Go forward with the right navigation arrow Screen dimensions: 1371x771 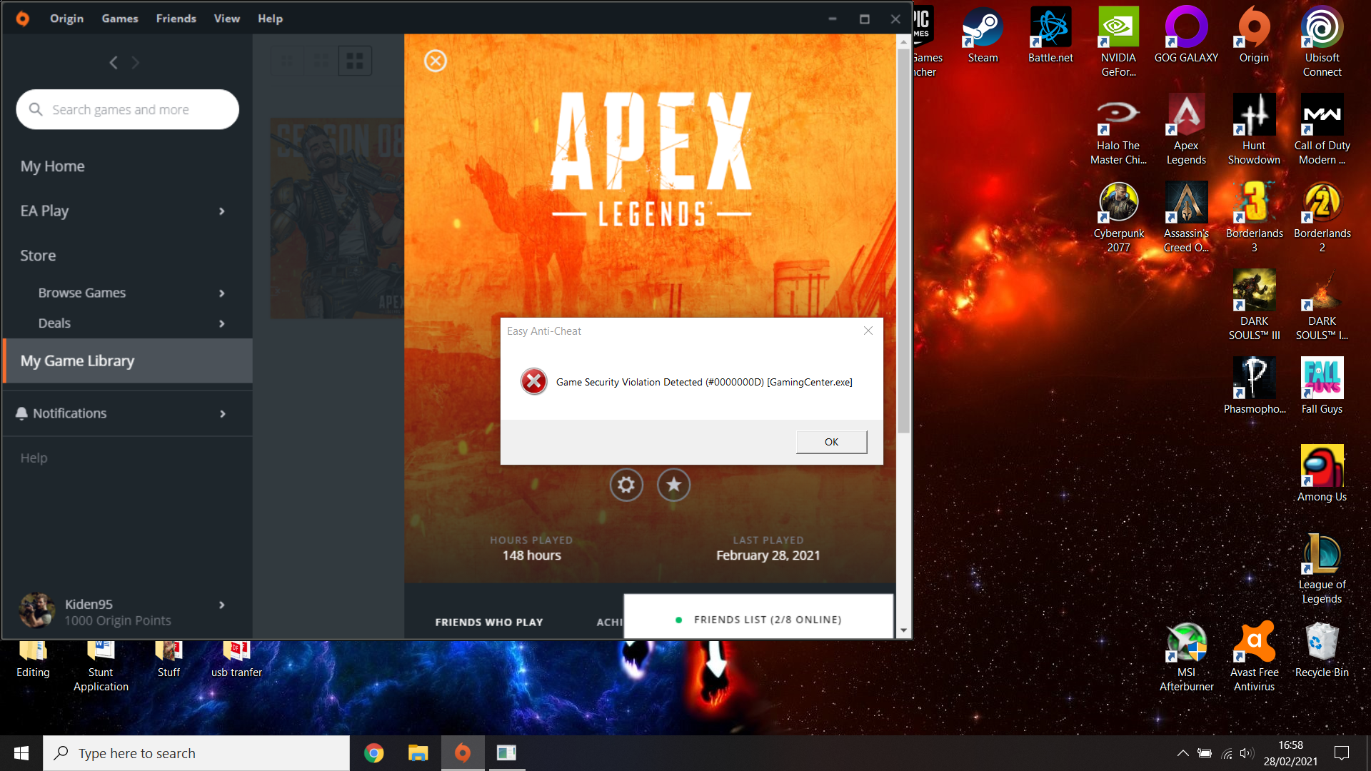pyautogui.click(x=136, y=63)
